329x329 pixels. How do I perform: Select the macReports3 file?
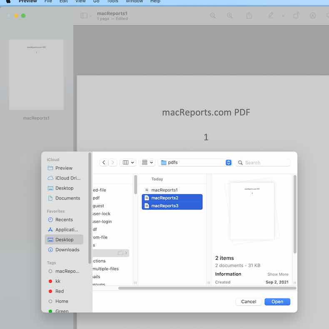click(x=172, y=206)
